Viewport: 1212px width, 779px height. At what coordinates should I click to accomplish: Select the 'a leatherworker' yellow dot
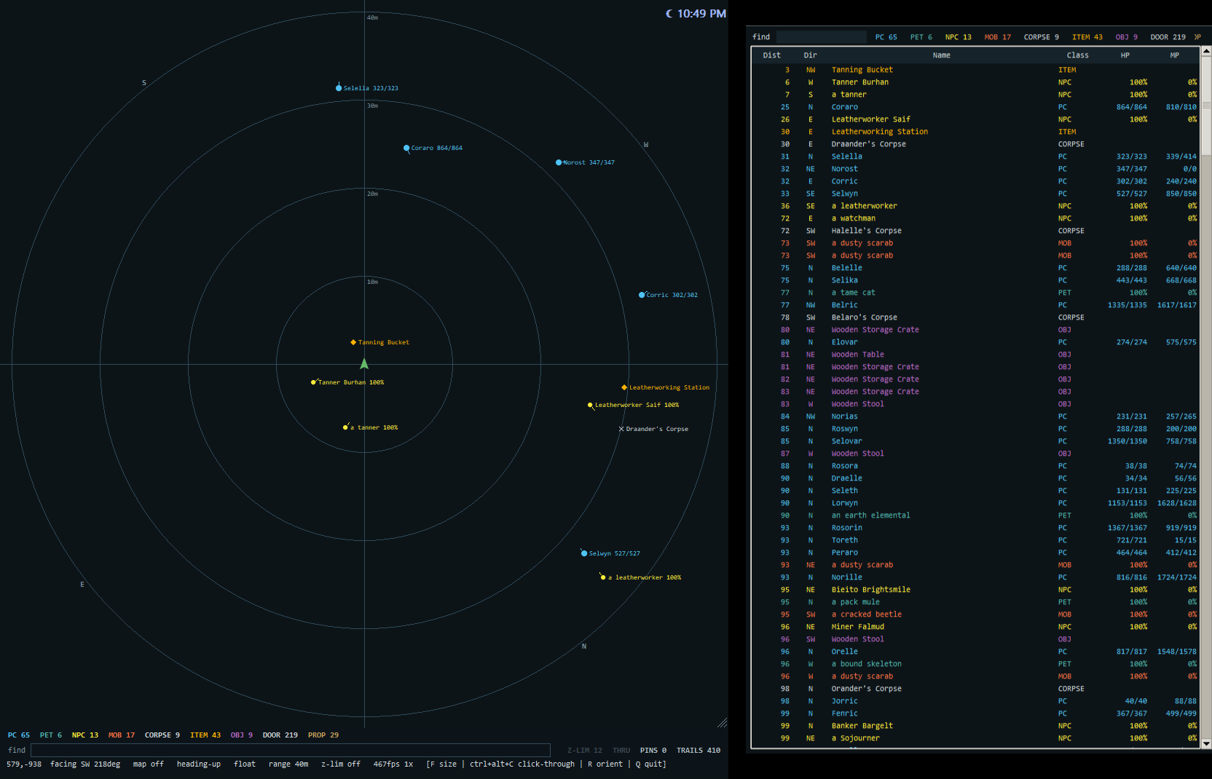(x=603, y=577)
